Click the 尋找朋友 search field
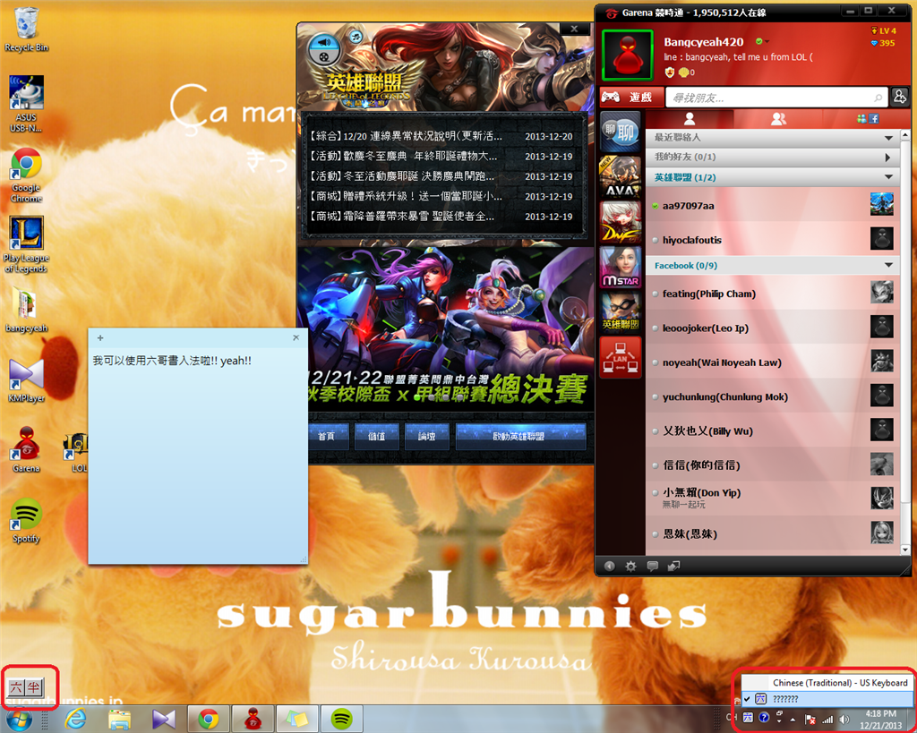Screen dimensions: 917x733 tap(776, 98)
